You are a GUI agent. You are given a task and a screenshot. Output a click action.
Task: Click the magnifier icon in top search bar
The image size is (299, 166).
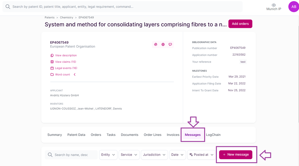(8, 7)
